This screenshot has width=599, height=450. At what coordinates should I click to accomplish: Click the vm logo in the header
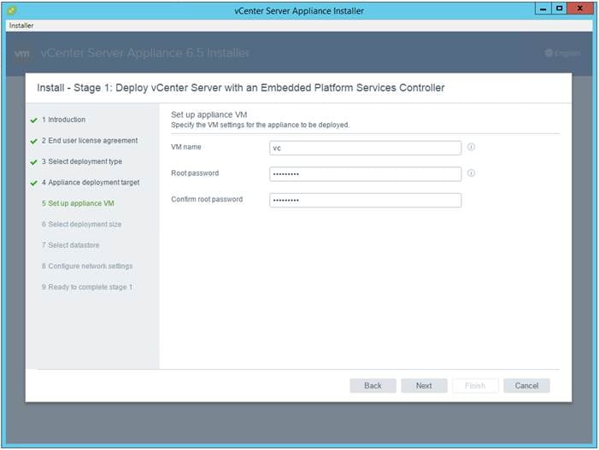[21, 54]
